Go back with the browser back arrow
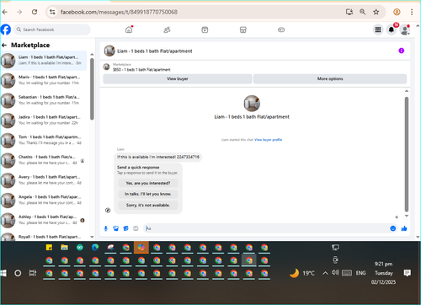The height and width of the screenshot is (305, 421). pyautogui.click(x=5, y=12)
